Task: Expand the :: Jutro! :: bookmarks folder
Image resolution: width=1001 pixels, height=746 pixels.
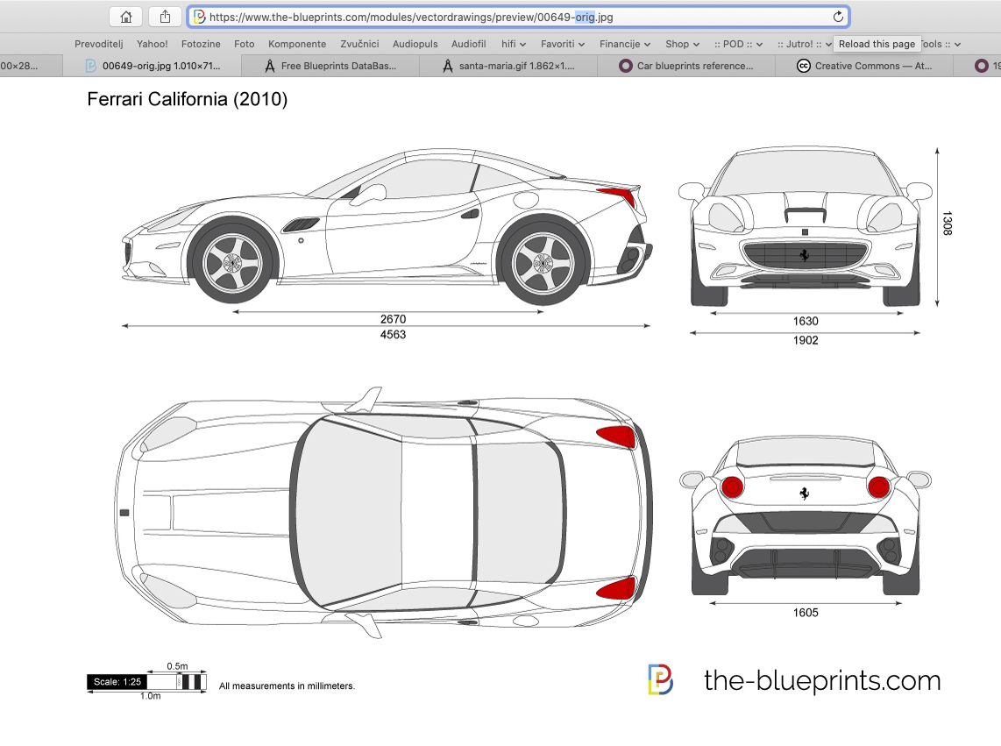Action: (x=805, y=44)
